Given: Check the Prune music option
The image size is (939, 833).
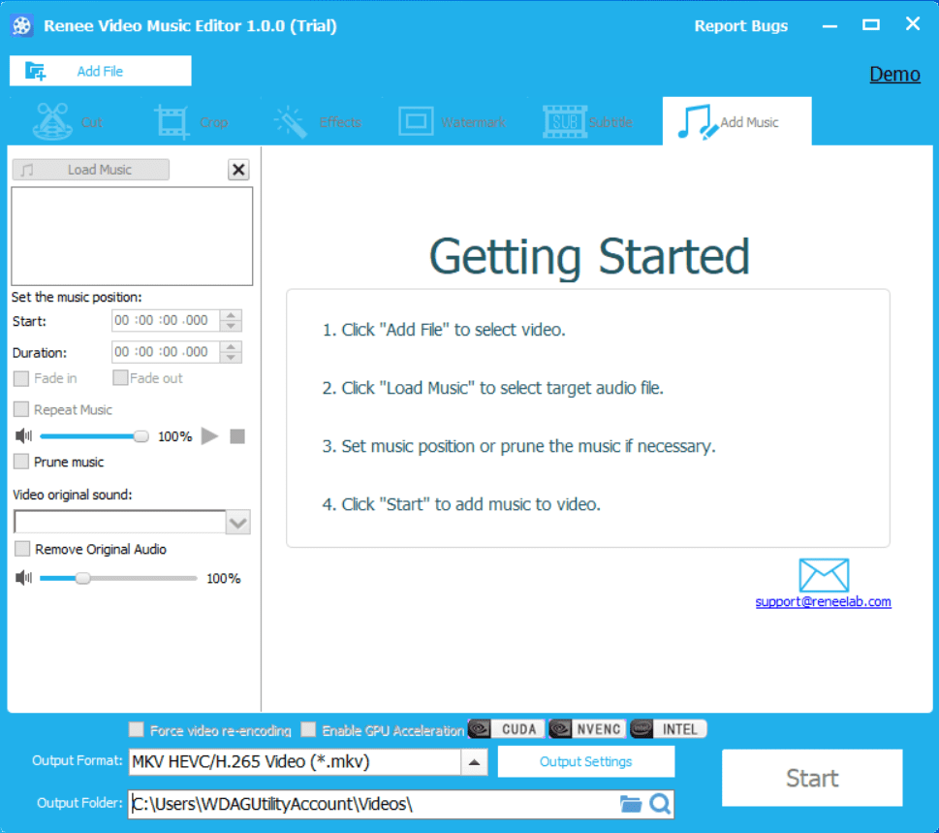Looking at the screenshot, I should point(21,462).
